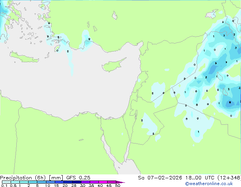Image resolution: width=241 pixels, height=187 pixels.
Task: Click the legend label '25'
Action: coord(74,185)
